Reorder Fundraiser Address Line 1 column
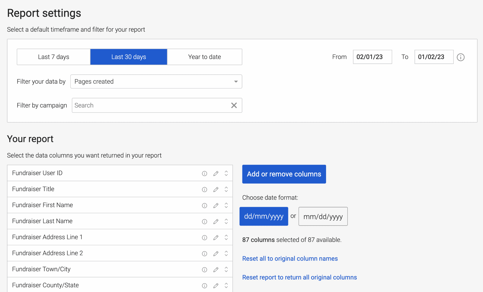 coord(226,237)
